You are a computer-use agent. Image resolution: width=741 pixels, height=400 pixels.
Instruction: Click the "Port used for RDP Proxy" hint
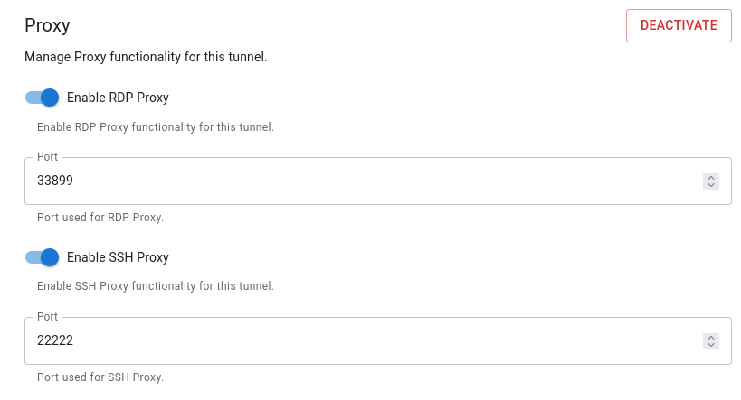coord(100,218)
